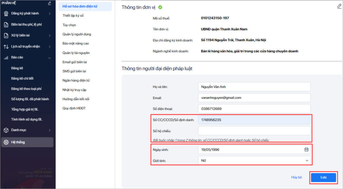Click the edit pencil icon at top right
This screenshot has height=189, width=343.
pyautogui.click(x=339, y=6)
